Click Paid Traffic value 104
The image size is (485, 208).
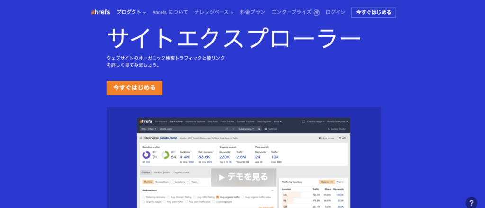click(275, 157)
